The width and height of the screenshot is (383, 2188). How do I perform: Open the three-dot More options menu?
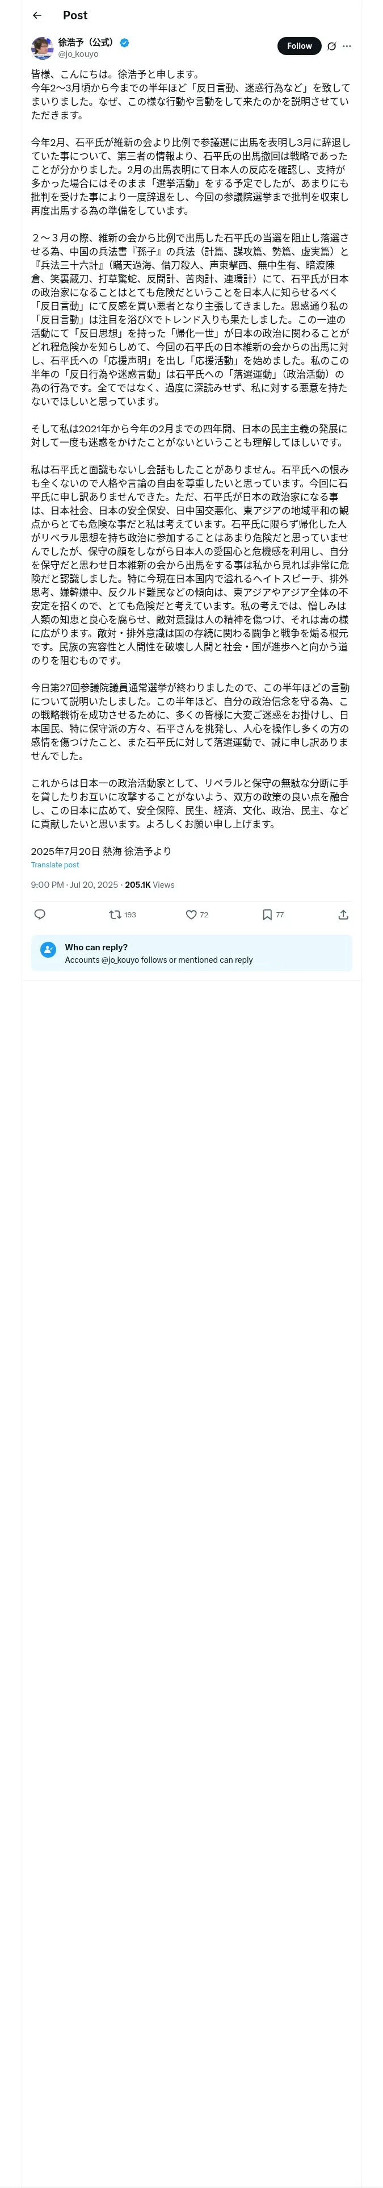(347, 46)
